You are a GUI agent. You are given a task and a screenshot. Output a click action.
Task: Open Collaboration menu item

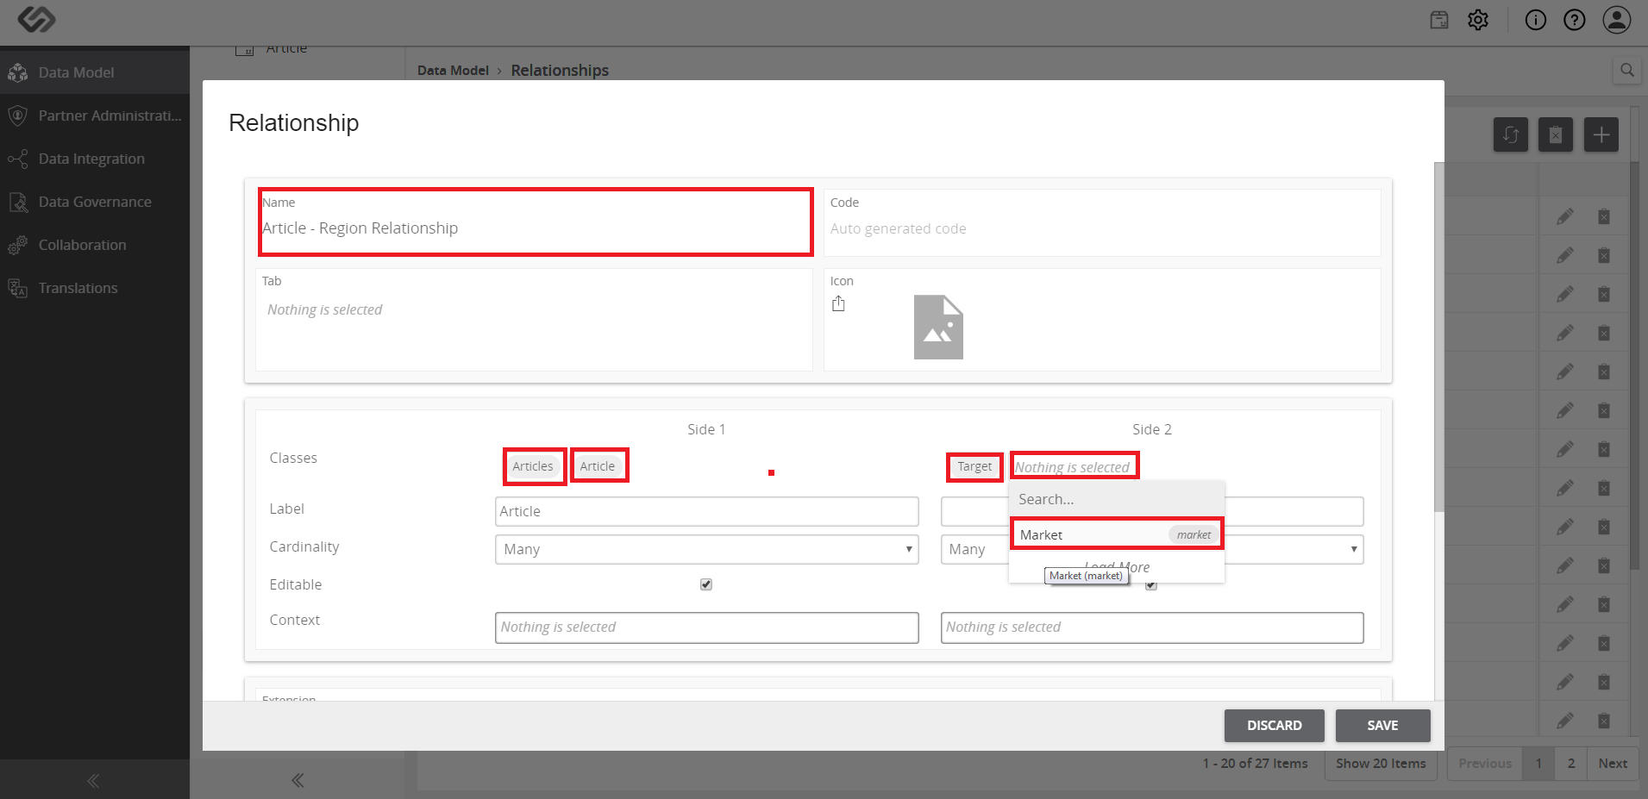tap(82, 245)
